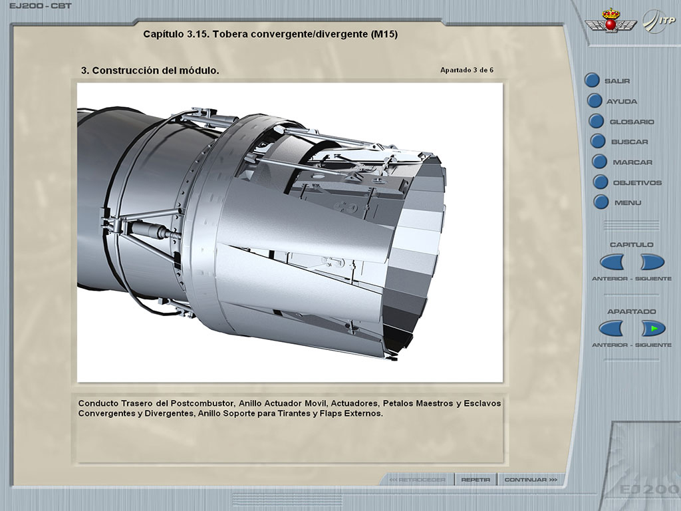Click the RETROCEDER back button
This screenshot has height=511, width=681.
(x=418, y=479)
